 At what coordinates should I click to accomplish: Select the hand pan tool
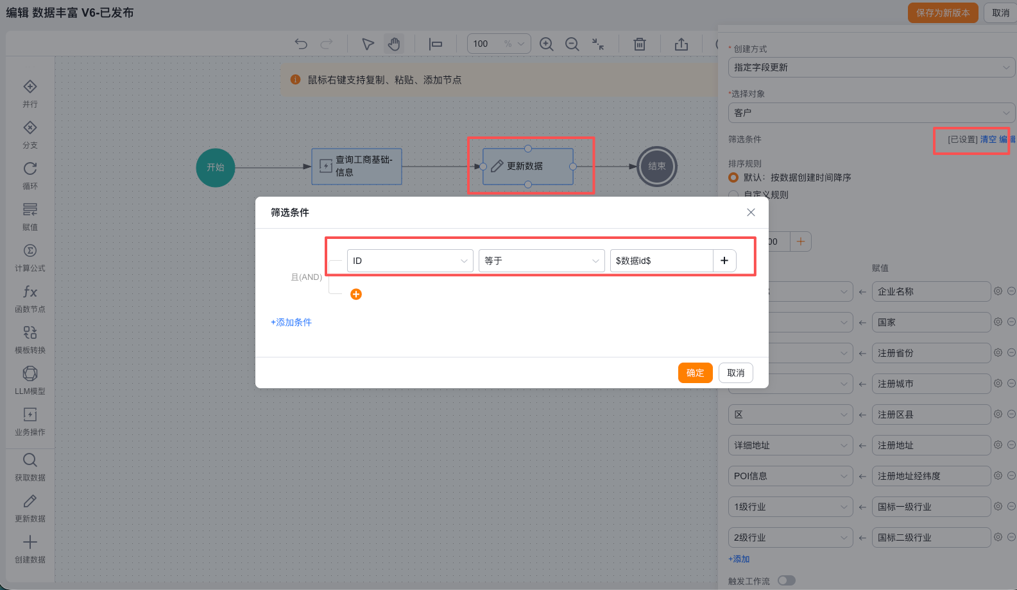[394, 44]
